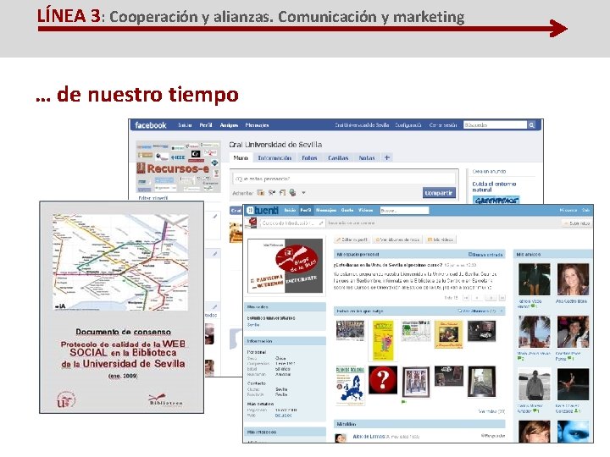Click the Tuenti status pencil edit icon
Screen dimensions: 610x457
pyautogui.click(x=321, y=223)
